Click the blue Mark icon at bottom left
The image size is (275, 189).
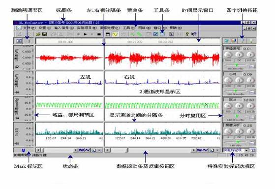coord(24,150)
